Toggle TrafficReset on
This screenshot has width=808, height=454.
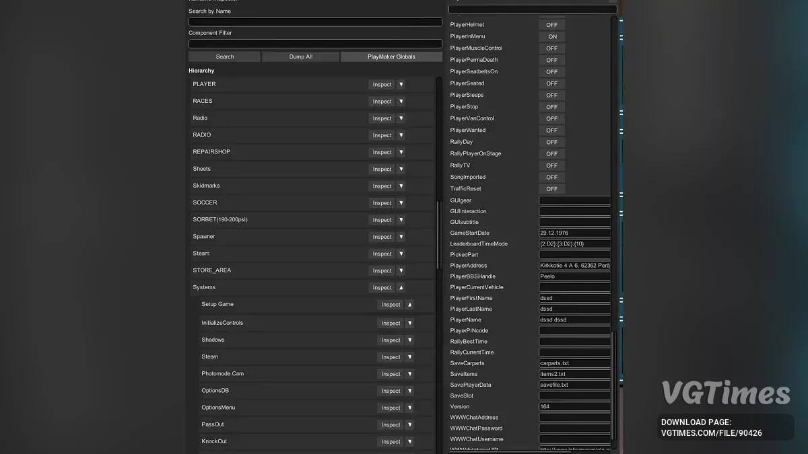551,189
